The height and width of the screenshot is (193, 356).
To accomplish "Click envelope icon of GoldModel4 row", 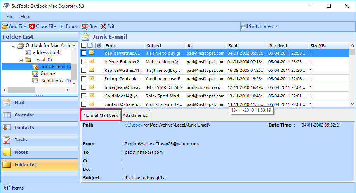I will point(92,96).
